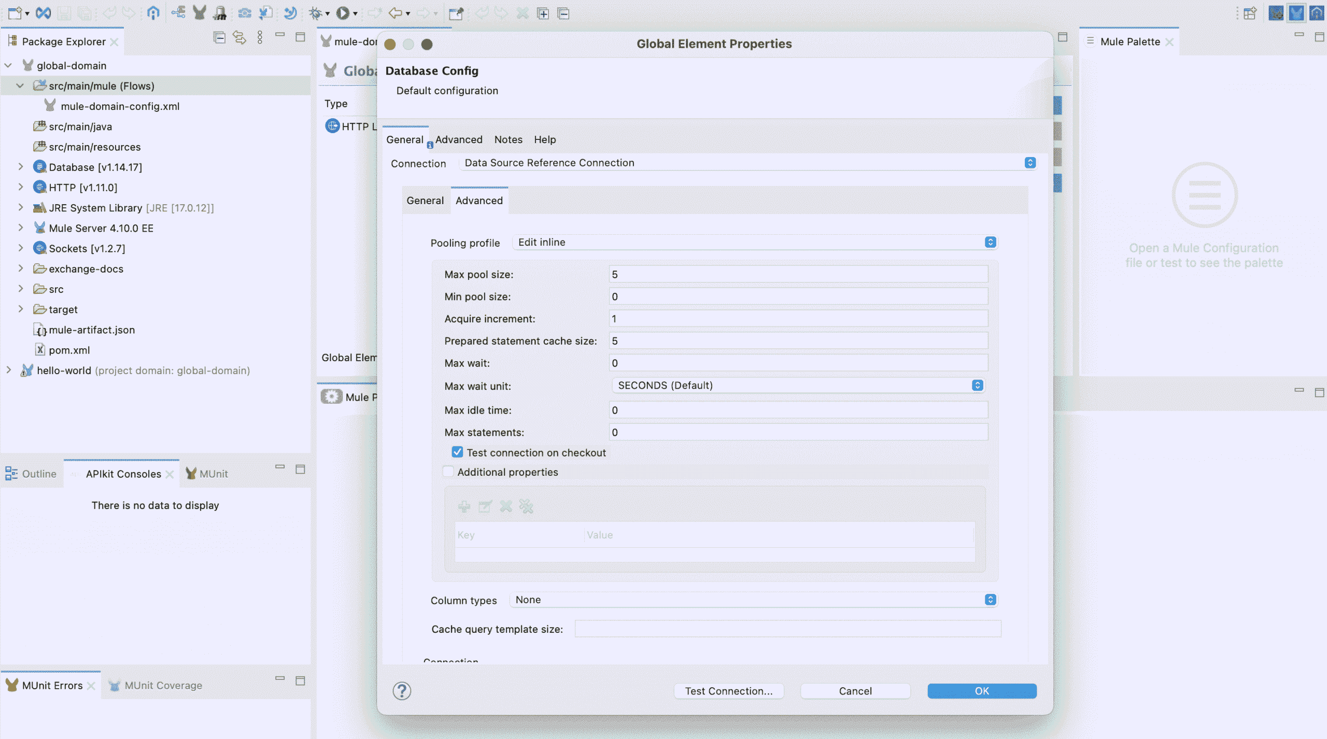The width and height of the screenshot is (1327, 739).
Task: Confirm settings with the OK button
Action: coord(981,691)
